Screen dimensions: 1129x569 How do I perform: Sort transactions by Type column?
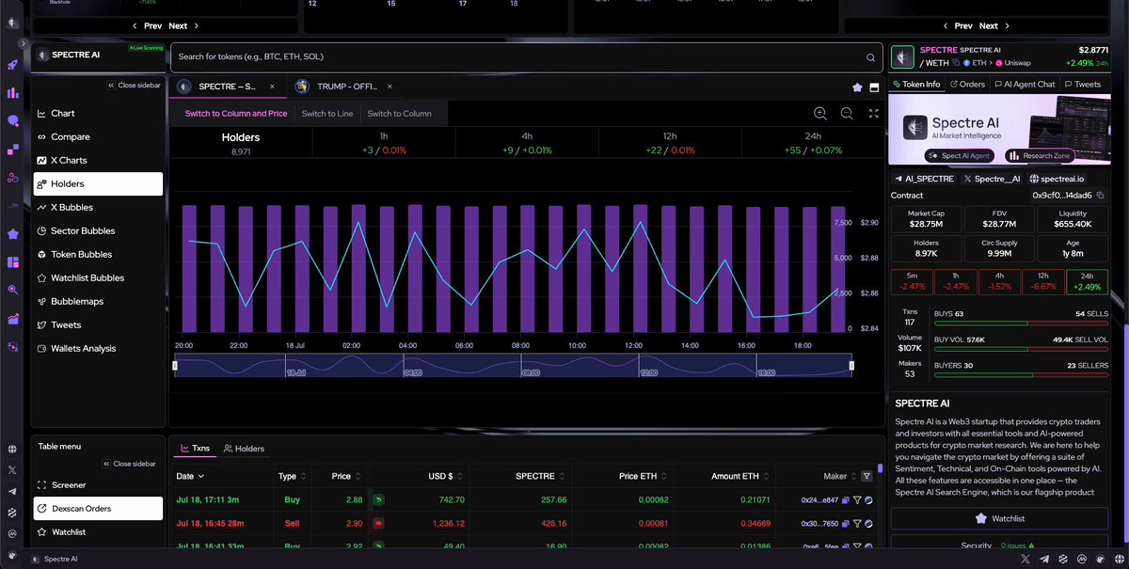pos(292,476)
